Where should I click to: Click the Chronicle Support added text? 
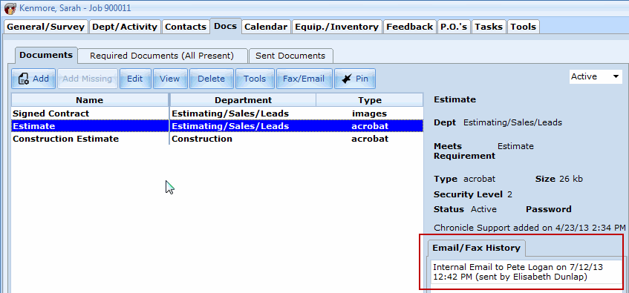(529, 227)
